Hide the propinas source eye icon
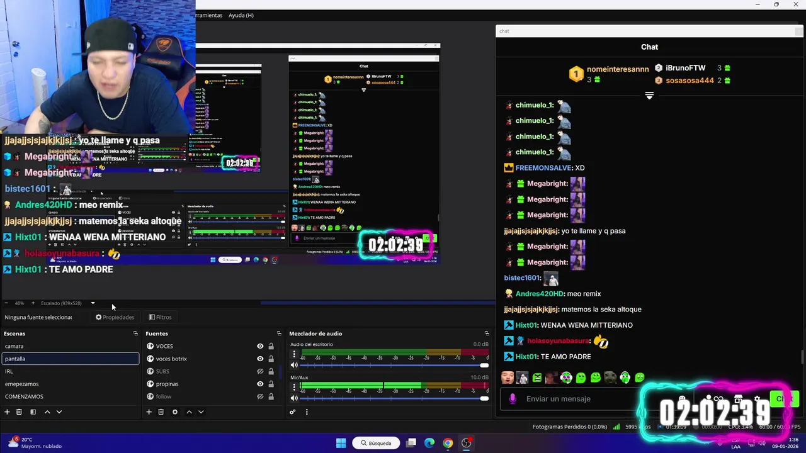The height and width of the screenshot is (453, 806). pyautogui.click(x=260, y=384)
